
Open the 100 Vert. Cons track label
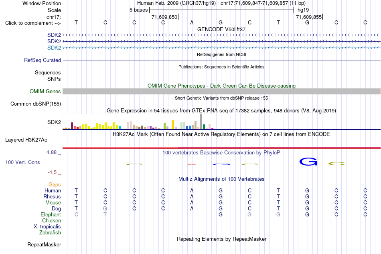22,162
